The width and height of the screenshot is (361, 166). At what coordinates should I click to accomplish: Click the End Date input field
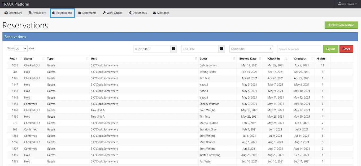click(200, 49)
